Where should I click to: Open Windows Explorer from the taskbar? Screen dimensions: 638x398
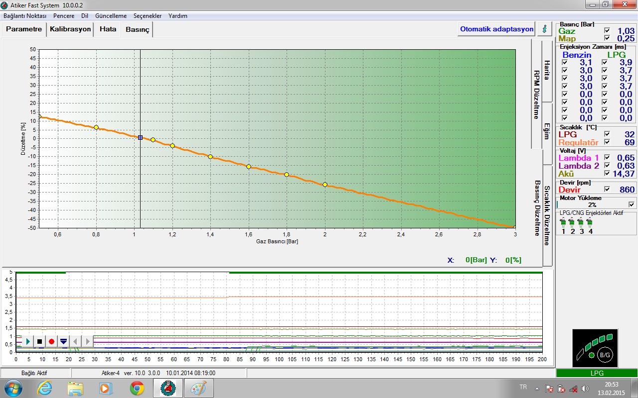(76, 388)
